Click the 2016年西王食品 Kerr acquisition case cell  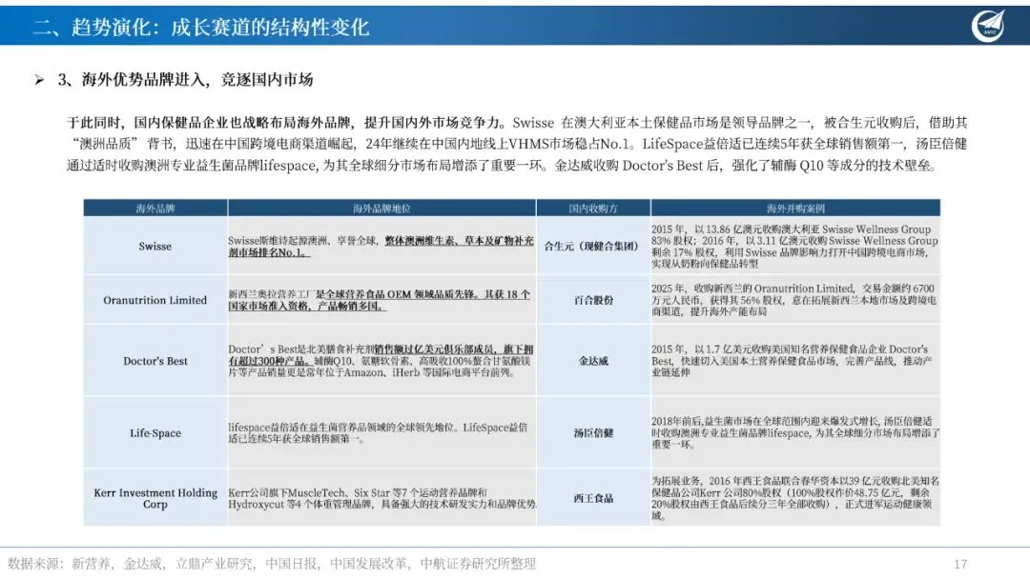[795, 498]
